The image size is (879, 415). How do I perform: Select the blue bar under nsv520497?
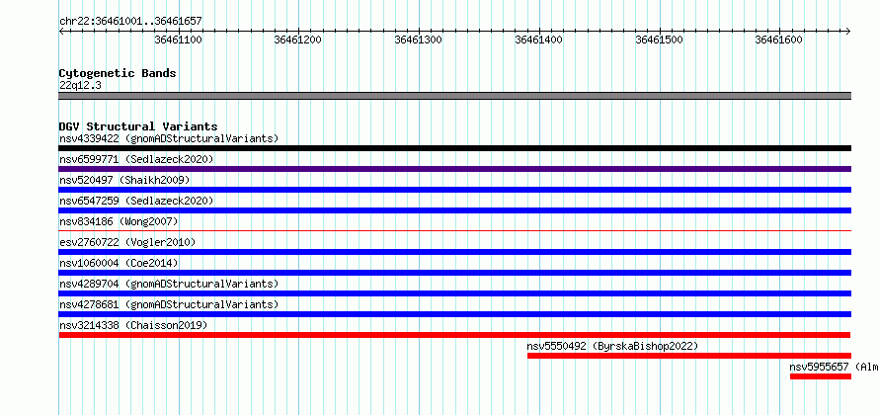pyautogui.click(x=454, y=190)
